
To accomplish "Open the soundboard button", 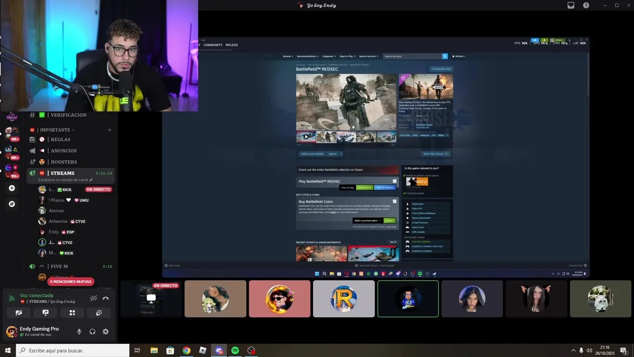I will pyautogui.click(x=99, y=312).
